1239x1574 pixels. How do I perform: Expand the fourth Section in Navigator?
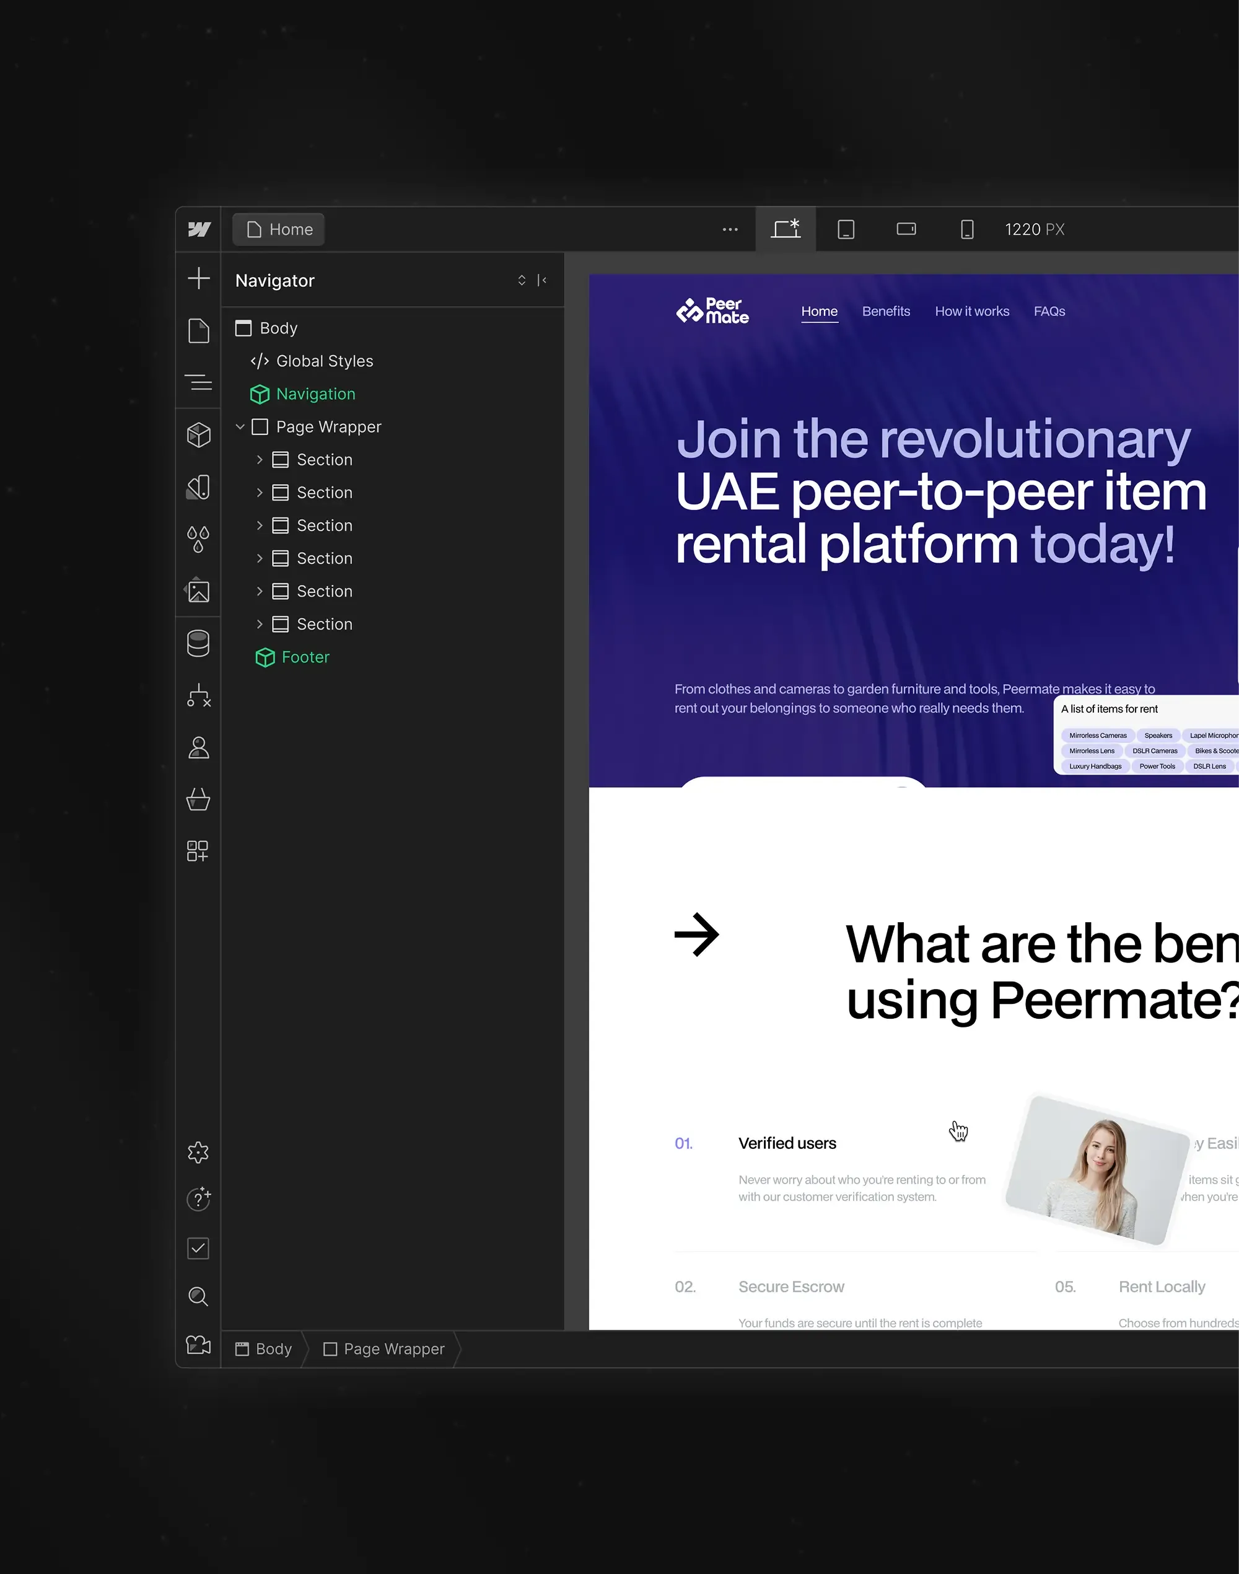(x=260, y=559)
